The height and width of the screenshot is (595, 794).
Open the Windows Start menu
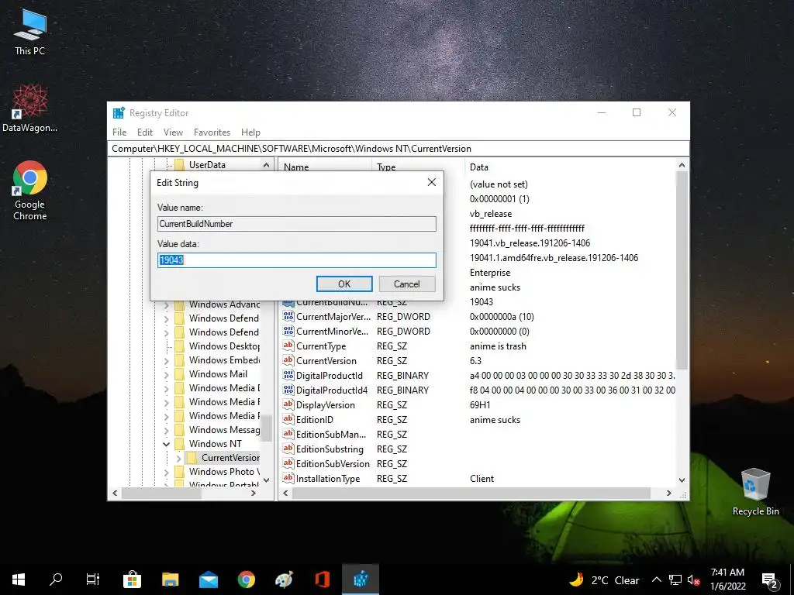tap(19, 580)
